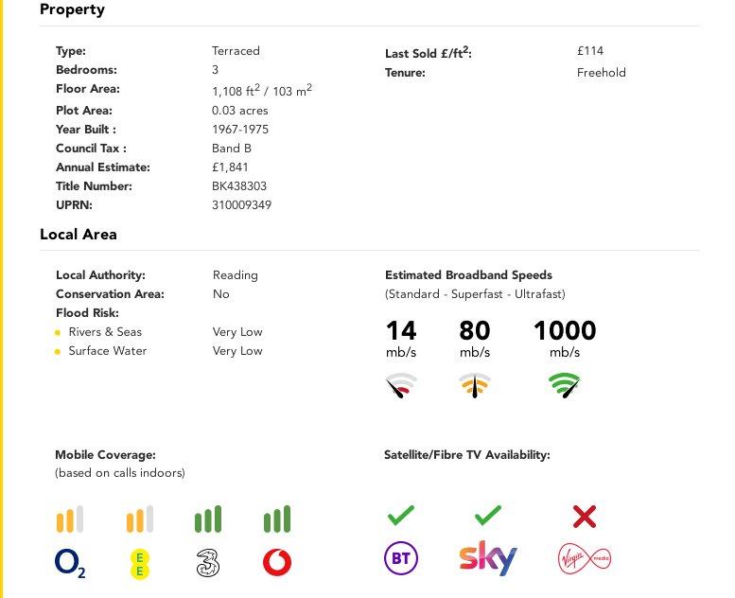Click the BT TV logo
The width and height of the screenshot is (735, 598).
401,558
